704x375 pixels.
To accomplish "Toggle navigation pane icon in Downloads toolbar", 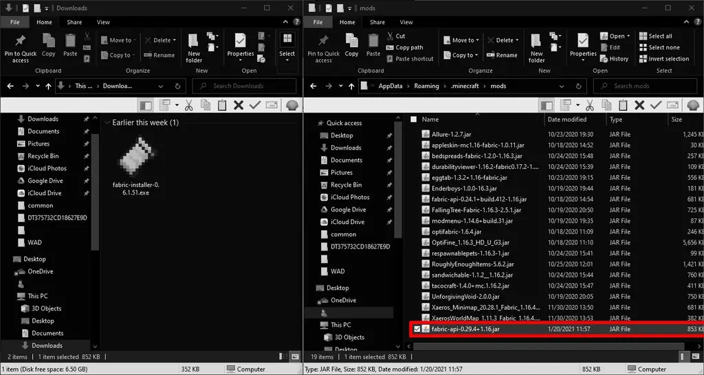I will click(146, 105).
